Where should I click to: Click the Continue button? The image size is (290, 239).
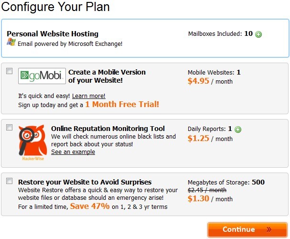[x=247, y=230]
